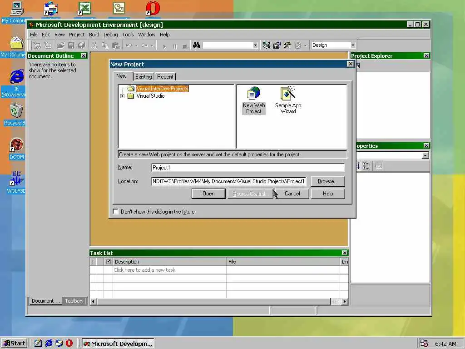The image size is (465, 349).
Task: Click the Redo arrow toolbar icon
Action: tap(144, 45)
